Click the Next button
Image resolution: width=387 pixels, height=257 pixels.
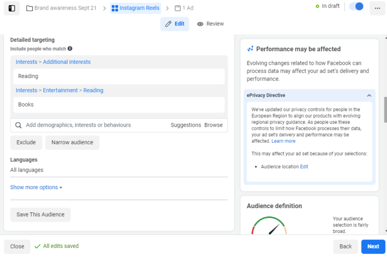click(373, 246)
